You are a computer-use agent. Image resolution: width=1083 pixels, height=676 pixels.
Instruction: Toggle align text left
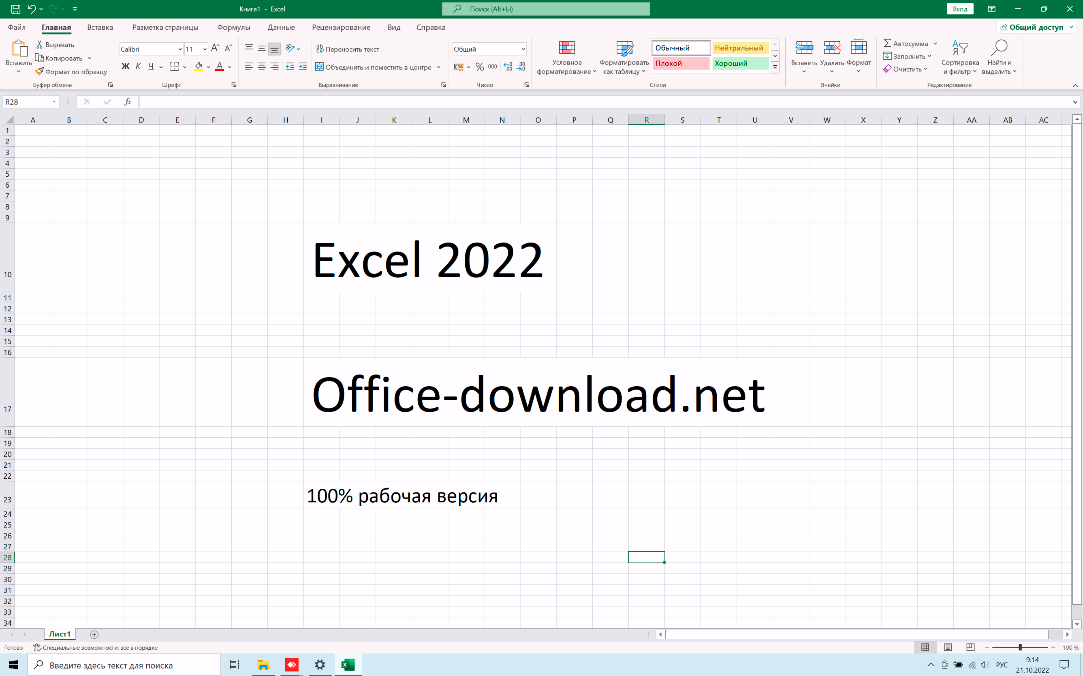tap(249, 67)
